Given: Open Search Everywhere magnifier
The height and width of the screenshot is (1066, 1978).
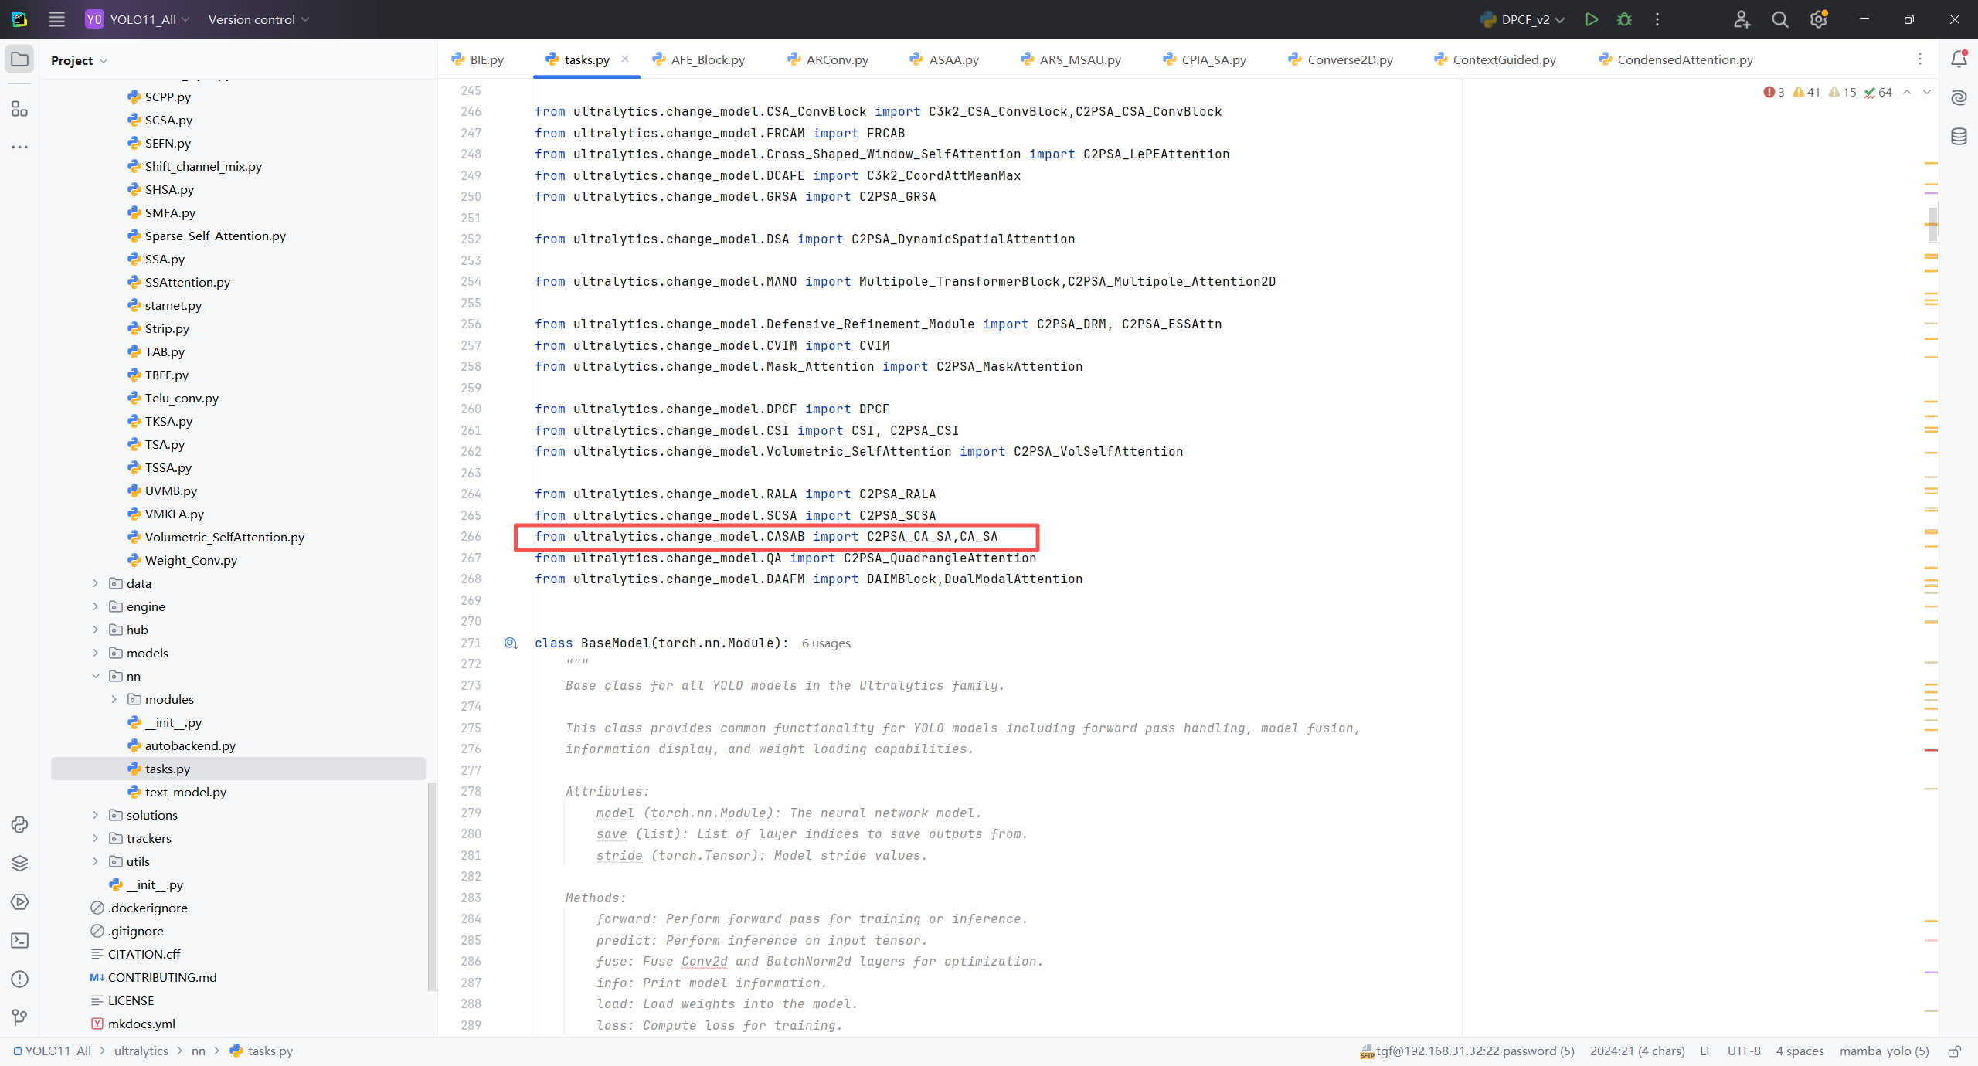Looking at the screenshot, I should tap(1780, 19).
